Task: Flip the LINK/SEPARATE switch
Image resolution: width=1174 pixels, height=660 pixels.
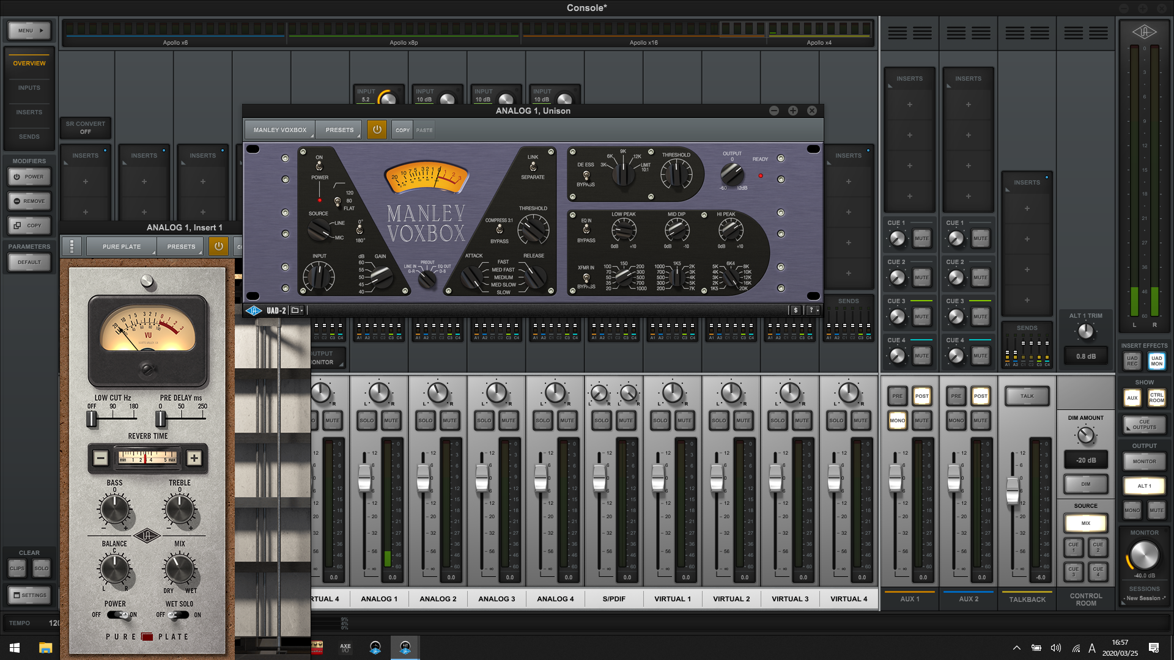Action: [533, 166]
